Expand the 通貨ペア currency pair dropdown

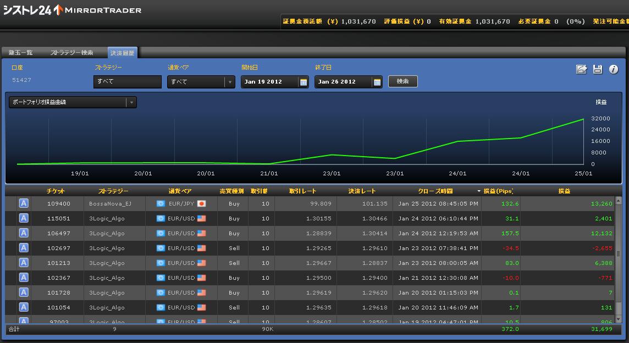pyautogui.click(x=229, y=82)
